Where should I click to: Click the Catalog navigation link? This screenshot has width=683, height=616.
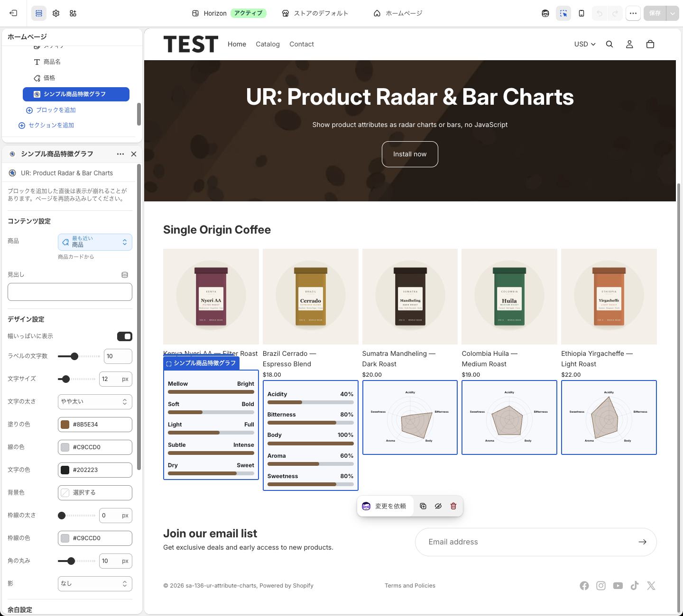click(x=268, y=44)
